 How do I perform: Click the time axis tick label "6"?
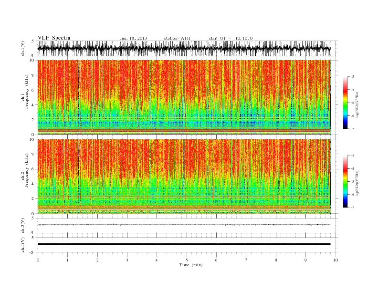[x=217, y=260]
